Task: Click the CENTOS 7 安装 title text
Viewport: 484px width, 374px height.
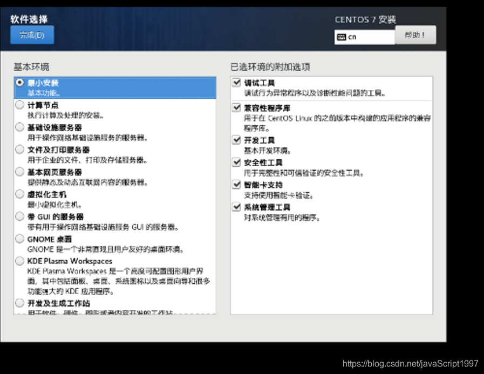Action: click(x=365, y=19)
